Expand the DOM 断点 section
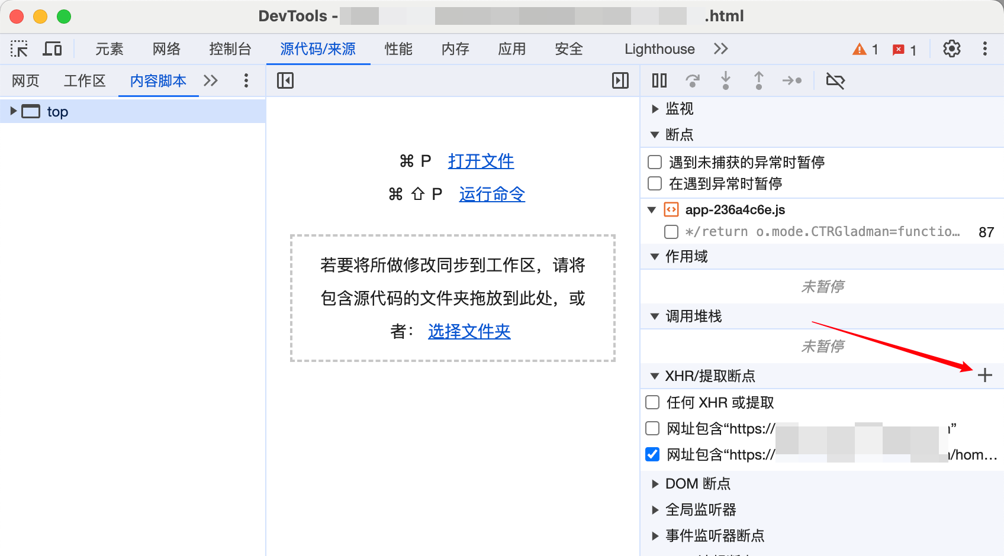The image size is (1004, 556). [x=655, y=484]
